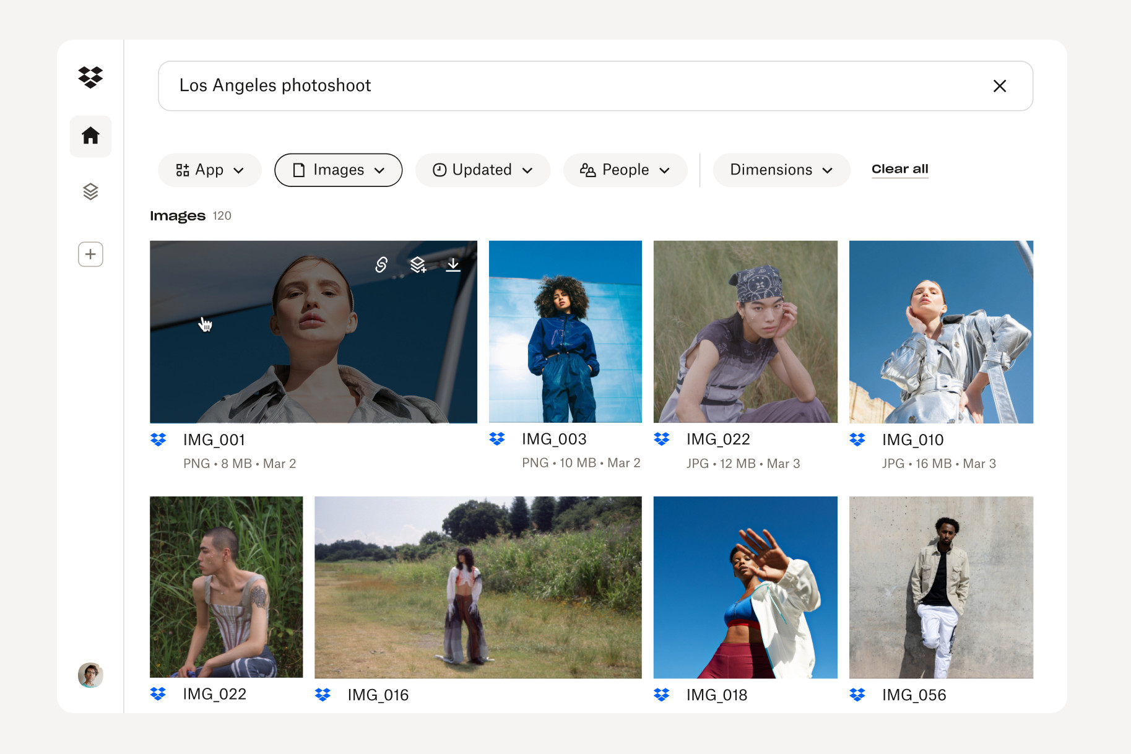Add IMG_001 to stack via overlay icon
Viewport: 1131px width, 754px height.
[418, 265]
